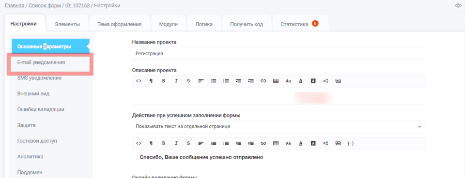The image size is (465, 178).
Task: Insert link in project description editor
Action: [x=263, y=81]
